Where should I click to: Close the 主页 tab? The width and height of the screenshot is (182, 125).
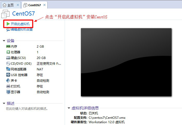pos(18,5)
